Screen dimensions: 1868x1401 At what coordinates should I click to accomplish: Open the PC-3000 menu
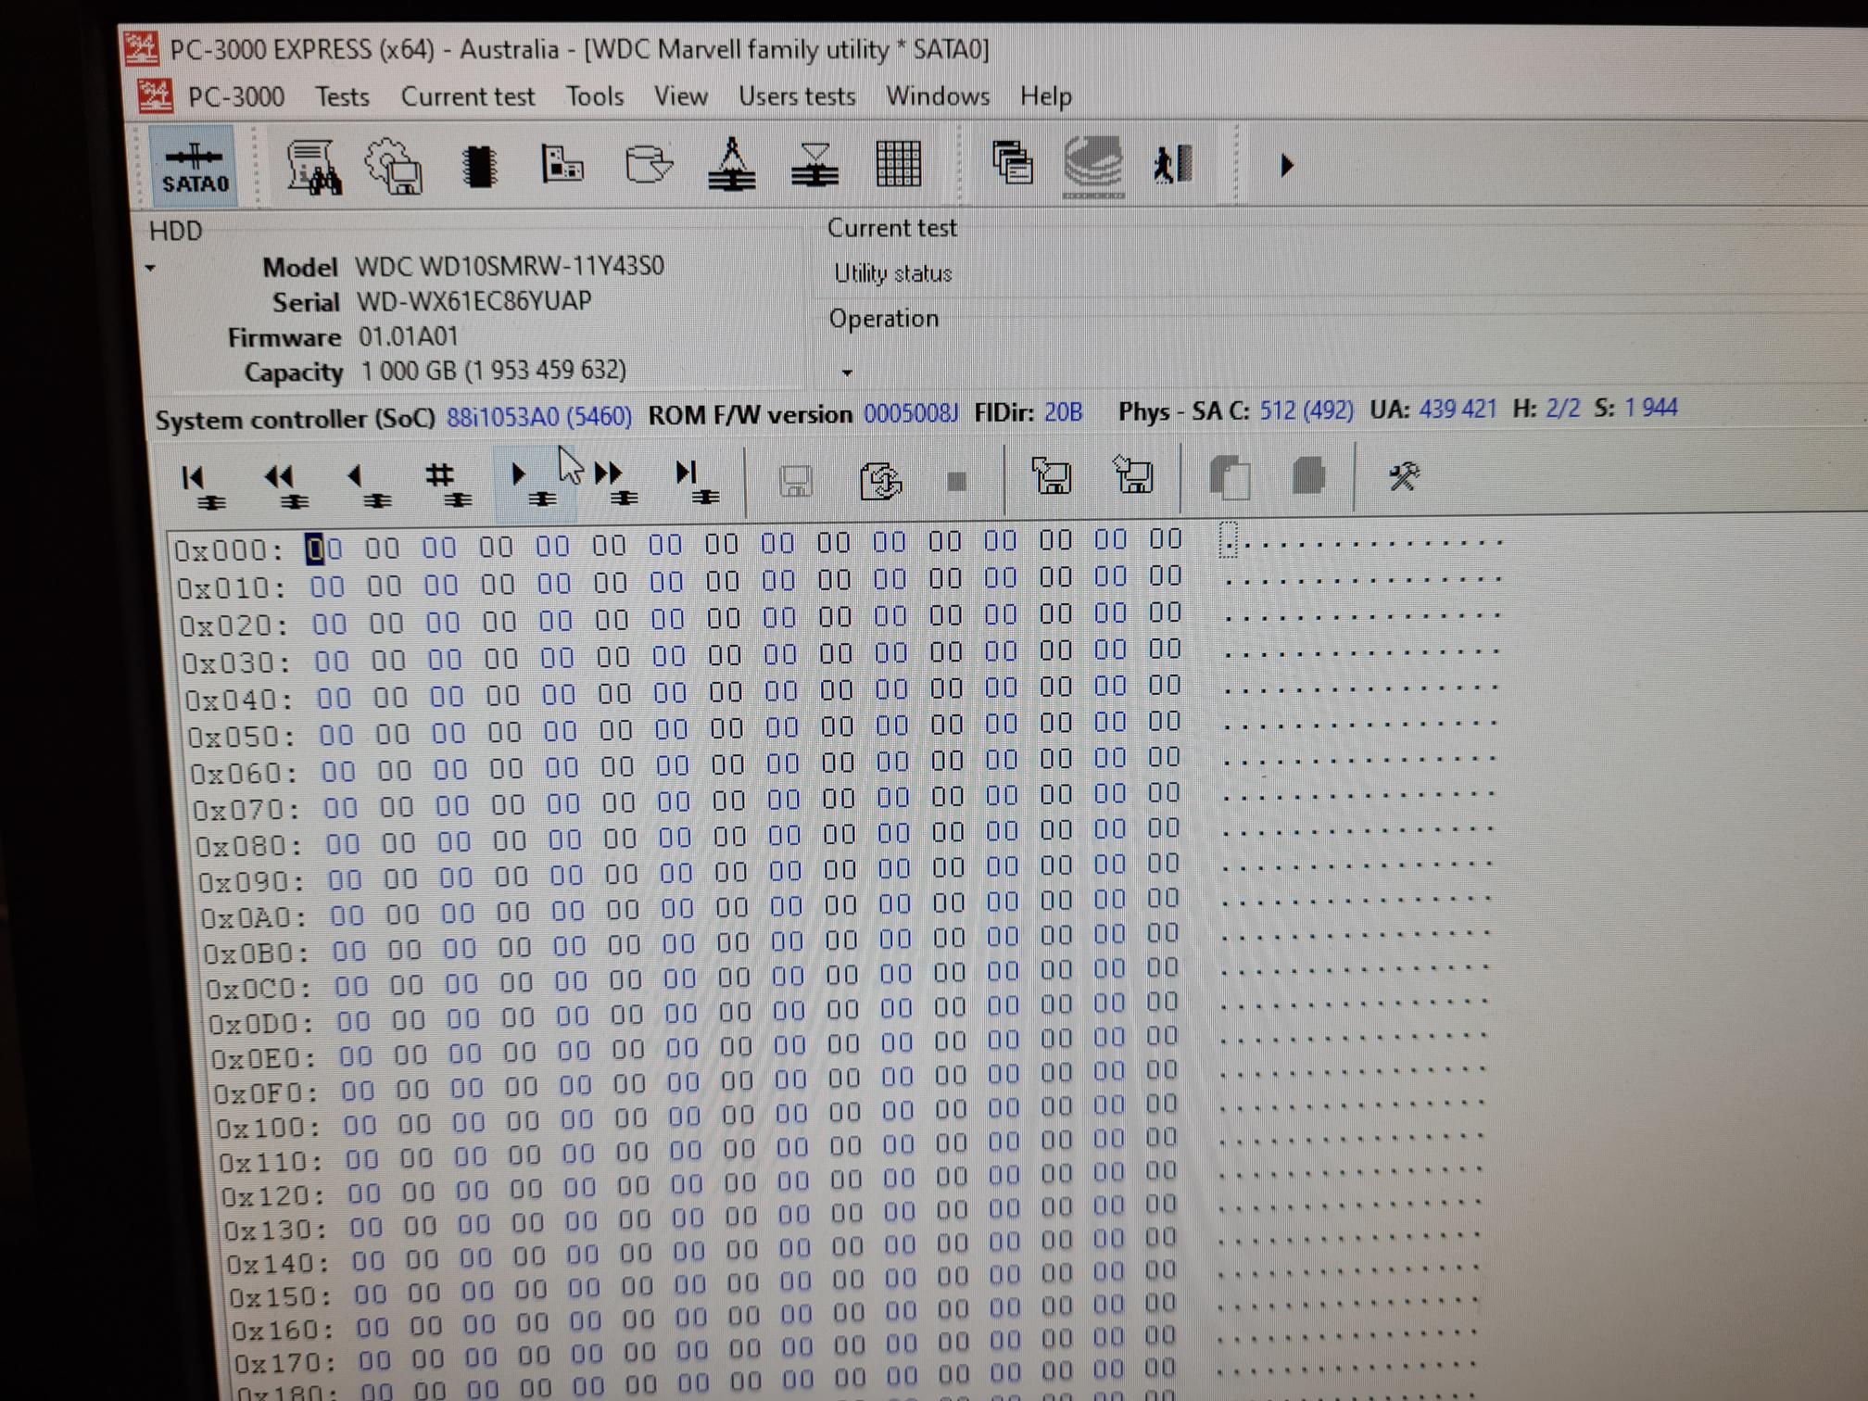click(235, 96)
